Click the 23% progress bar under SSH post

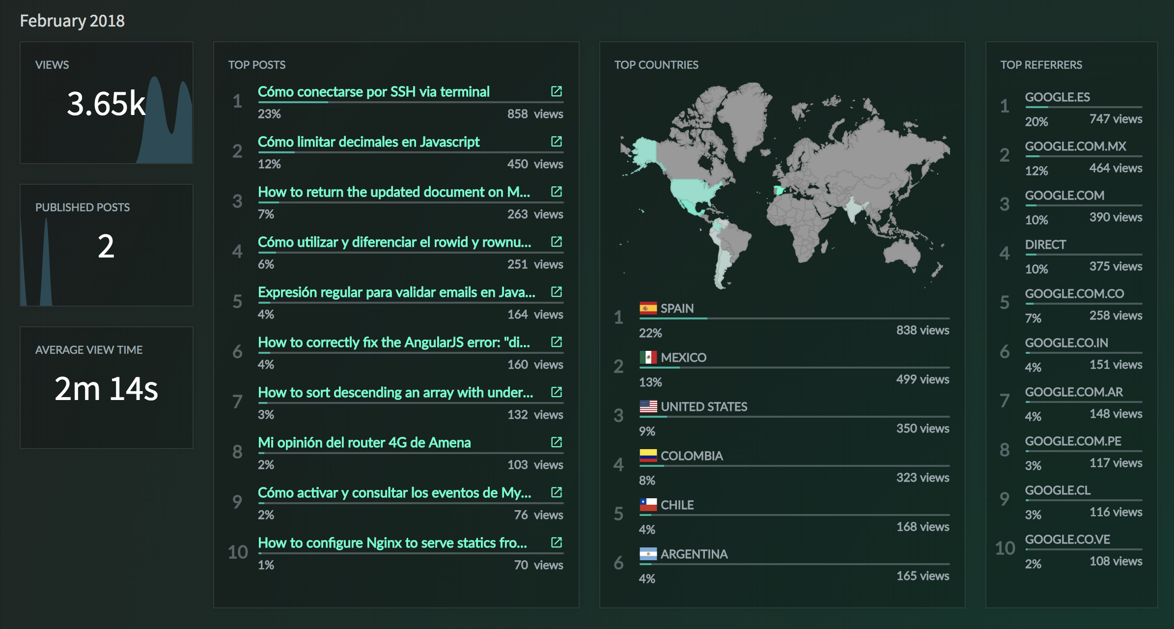[x=411, y=102]
